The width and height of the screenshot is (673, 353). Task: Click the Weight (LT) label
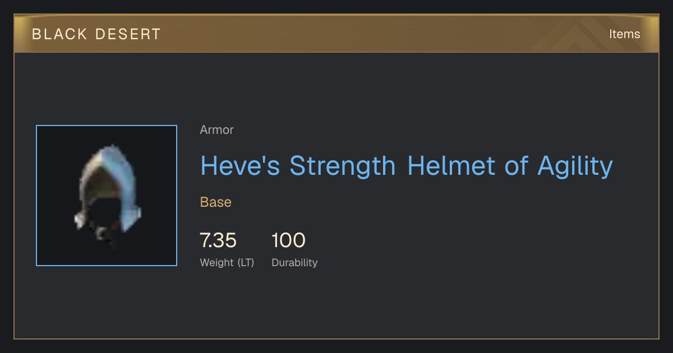(x=227, y=262)
